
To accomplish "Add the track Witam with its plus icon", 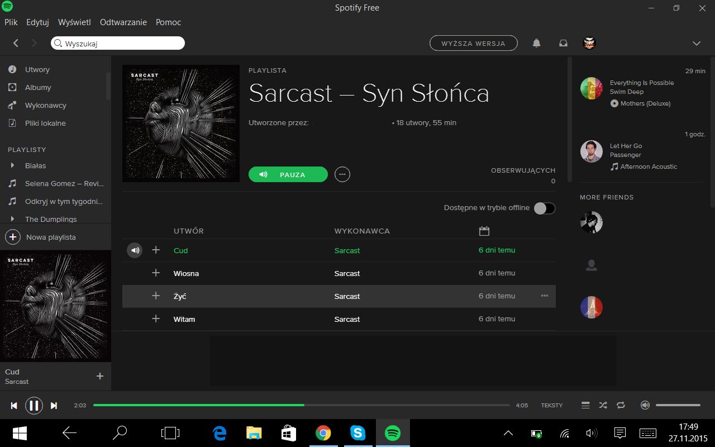I will [x=156, y=319].
